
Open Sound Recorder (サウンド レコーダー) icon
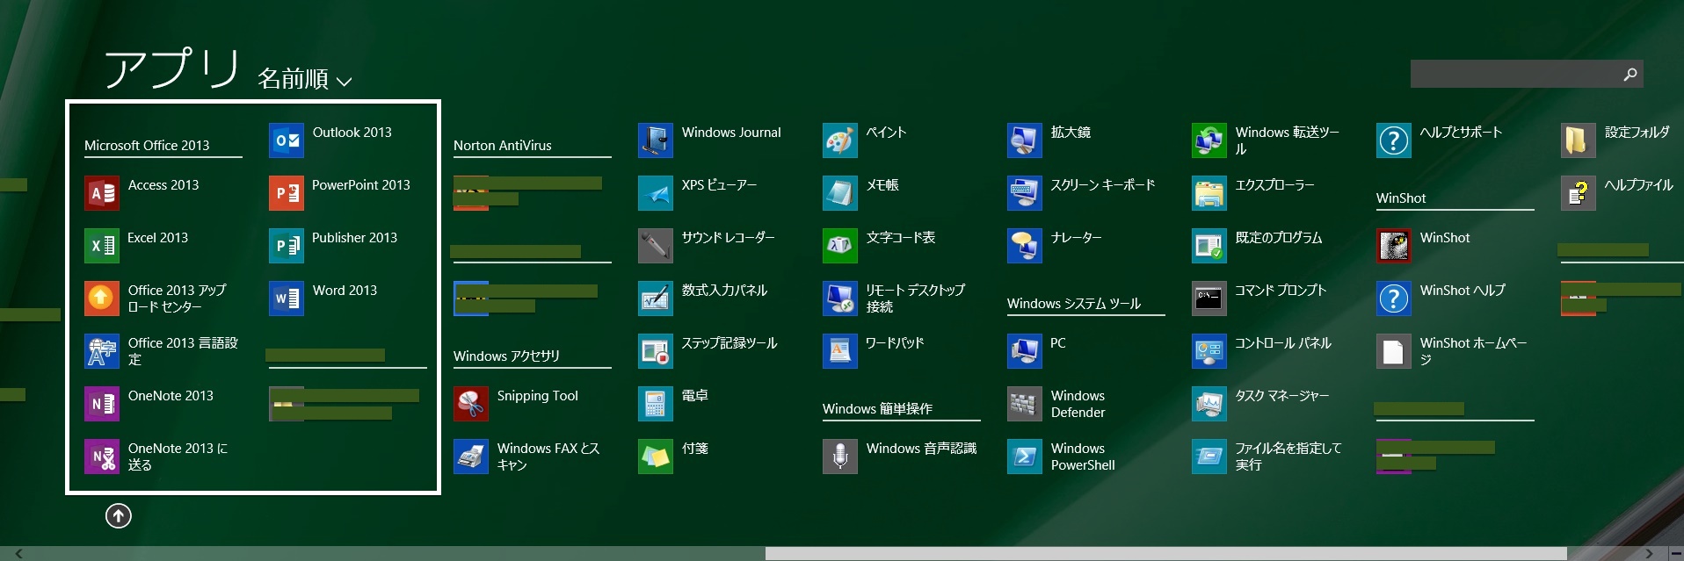[x=656, y=246]
